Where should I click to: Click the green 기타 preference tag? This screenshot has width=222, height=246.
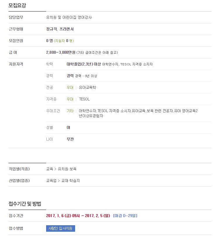pos(70,111)
